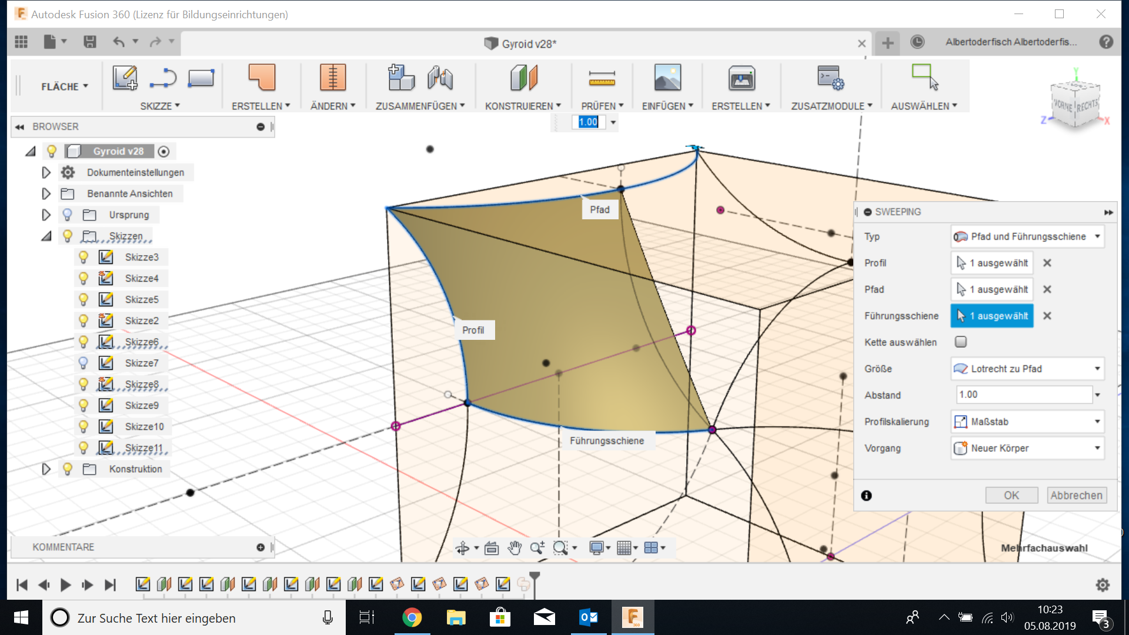Open the ÄNDERN menu
The image size is (1129, 635).
[333, 106]
